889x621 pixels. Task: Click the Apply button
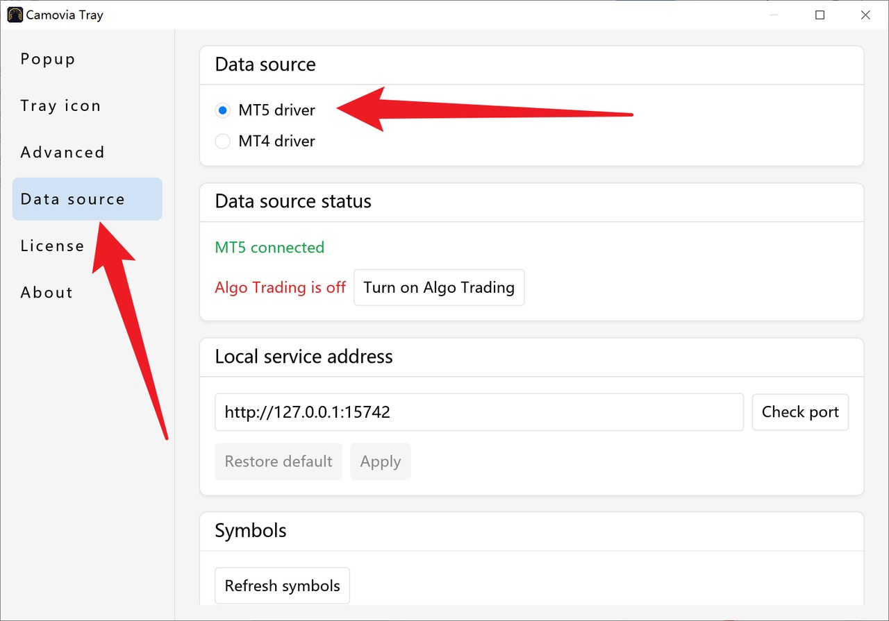[381, 461]
